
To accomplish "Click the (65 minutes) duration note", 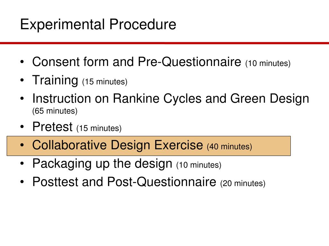I will pyautogui.click(x=55, y=111).
